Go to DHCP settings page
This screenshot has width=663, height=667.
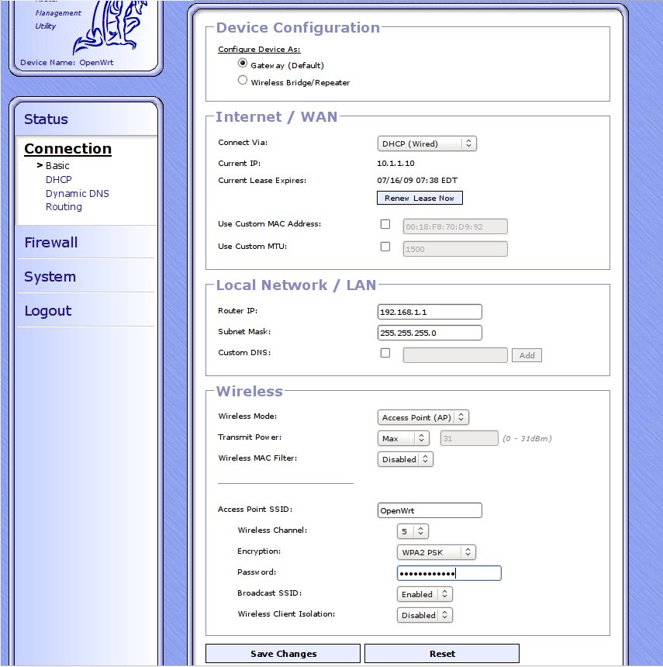(59, 179)
